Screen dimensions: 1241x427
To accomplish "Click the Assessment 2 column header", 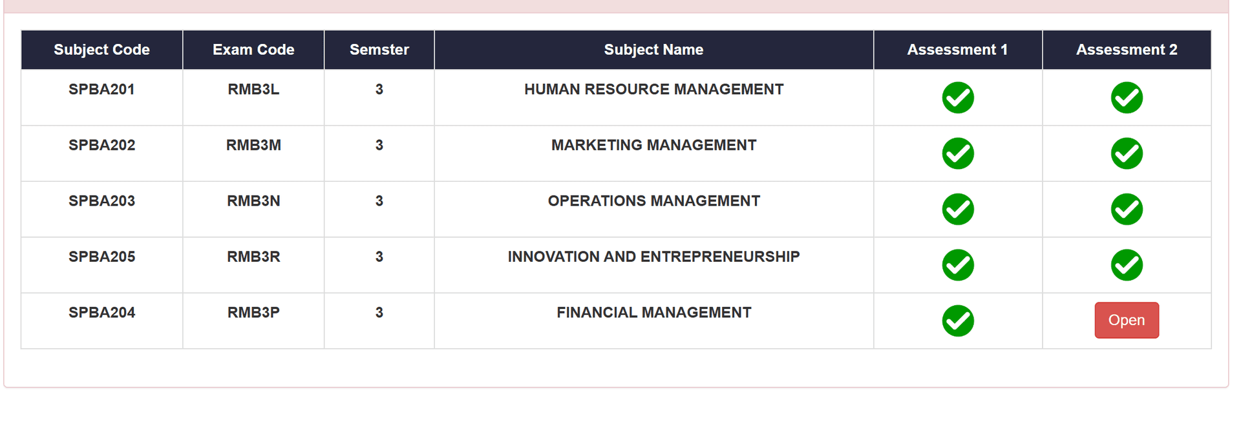I will tap(1126, 50).
